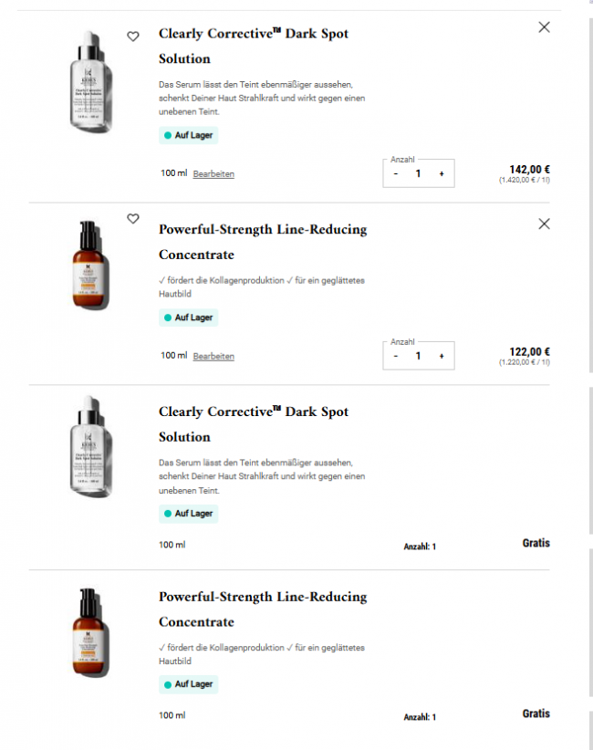
Task: Increase quantity of the 122,00 € concentrate
Action: [442, 356]
